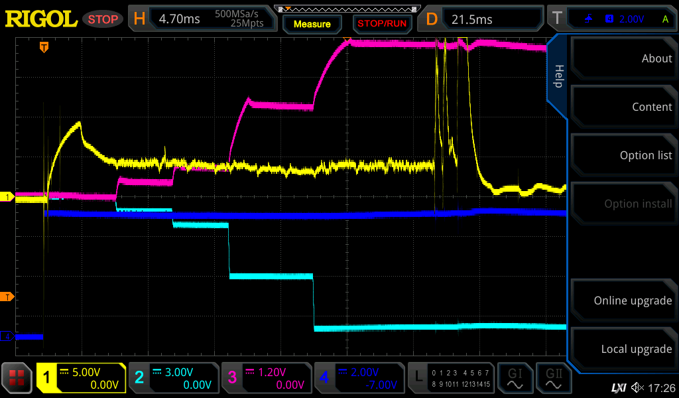Screen dimensions: 679x398
Task: Click the RIGOL logo
Action: (x=41, y=19)
